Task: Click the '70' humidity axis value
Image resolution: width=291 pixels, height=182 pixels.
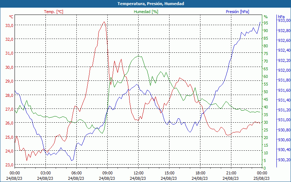Action: (x=266, y=61)
